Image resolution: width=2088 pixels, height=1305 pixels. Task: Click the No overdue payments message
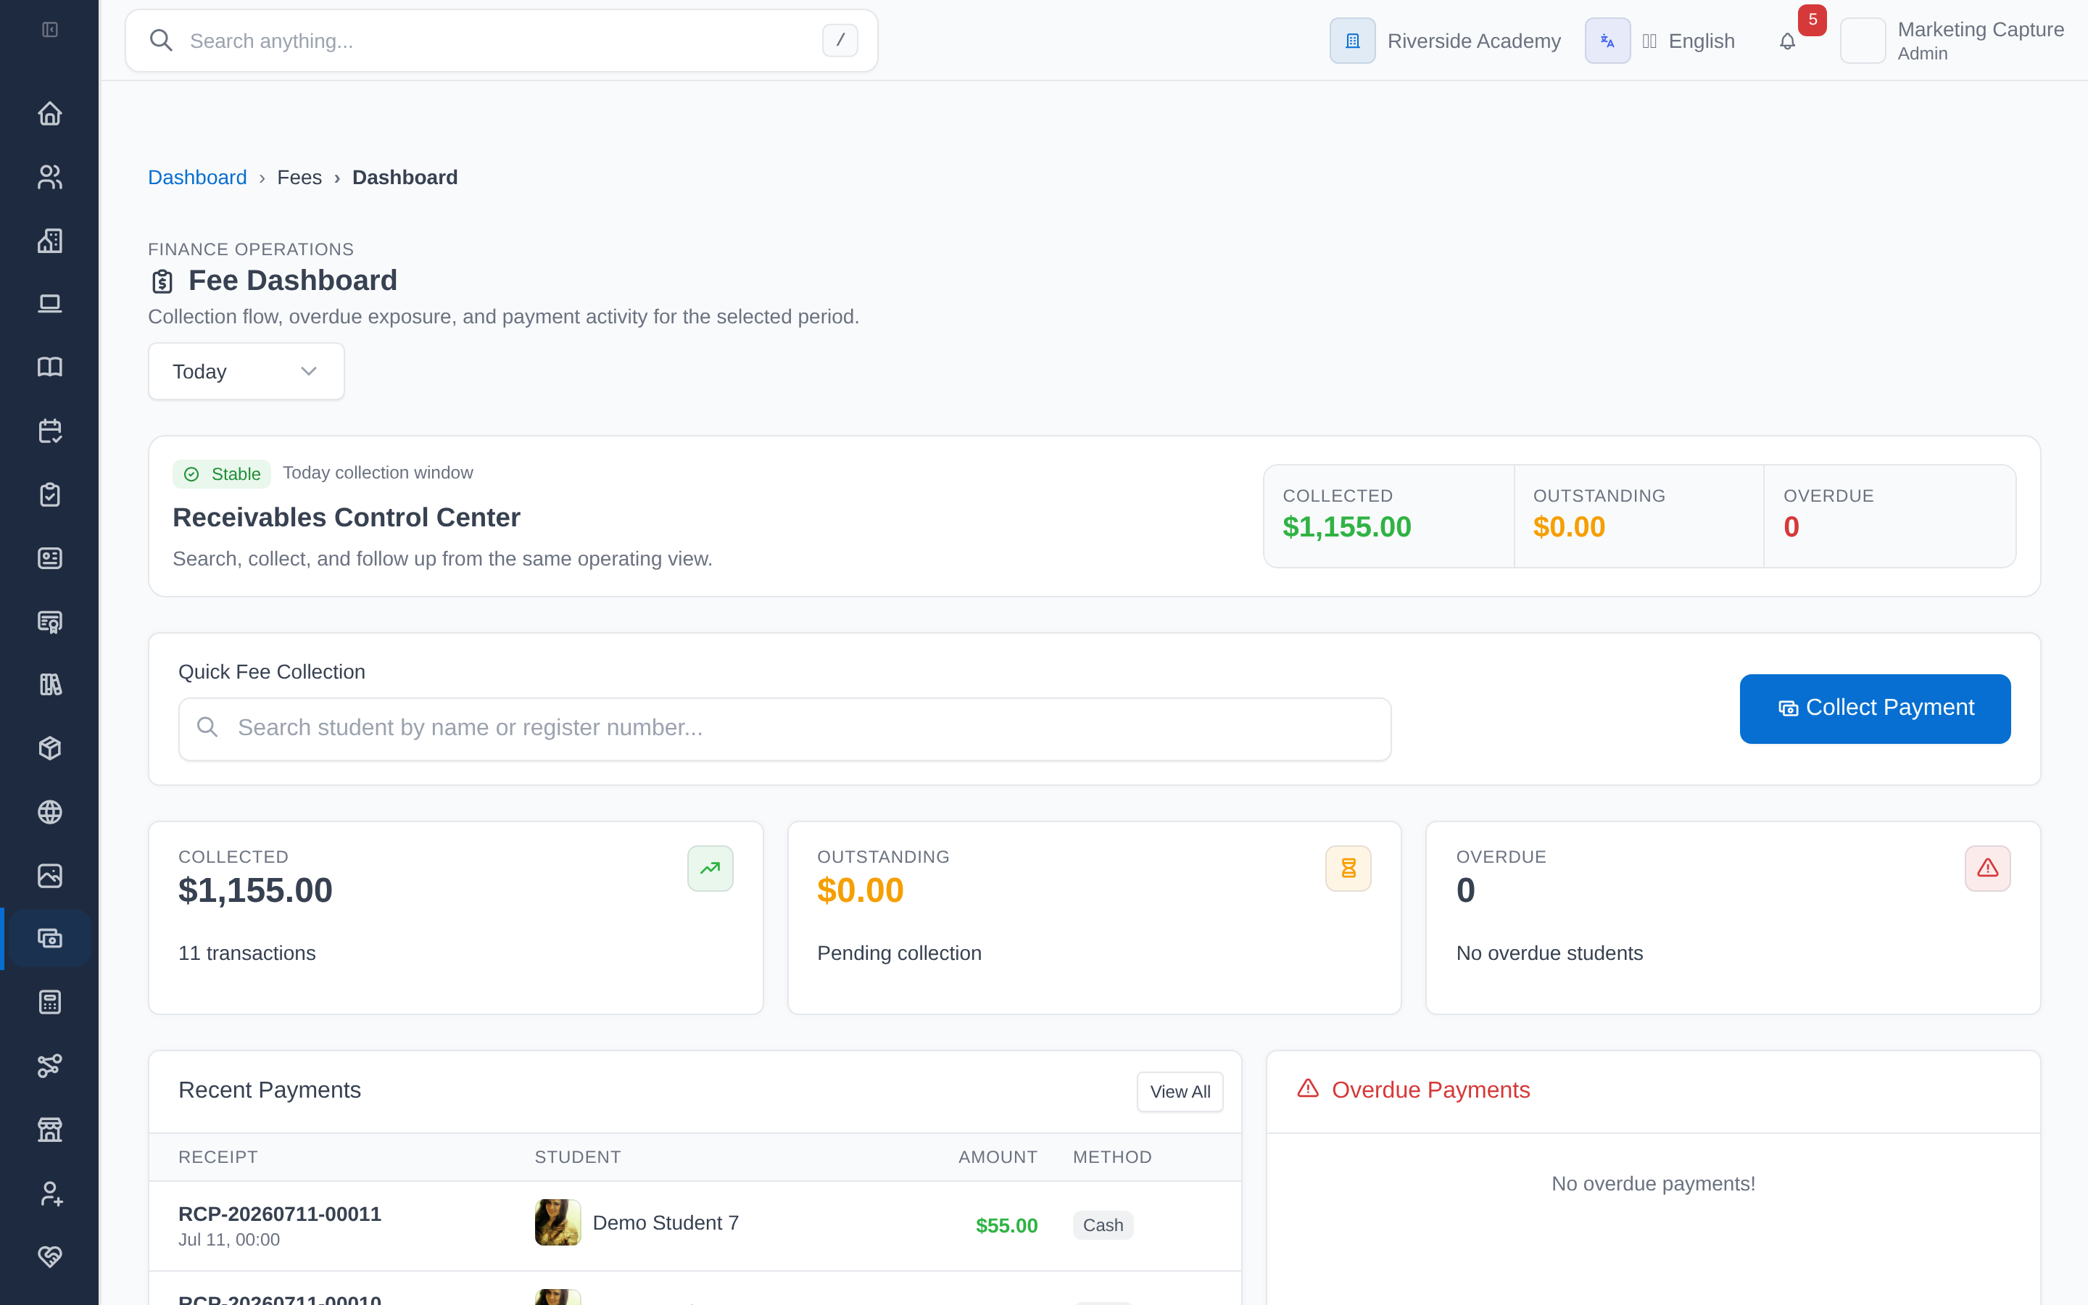1653,1184
